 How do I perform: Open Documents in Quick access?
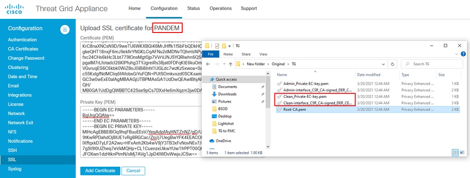pyautogui.click(x=227, y=87)
